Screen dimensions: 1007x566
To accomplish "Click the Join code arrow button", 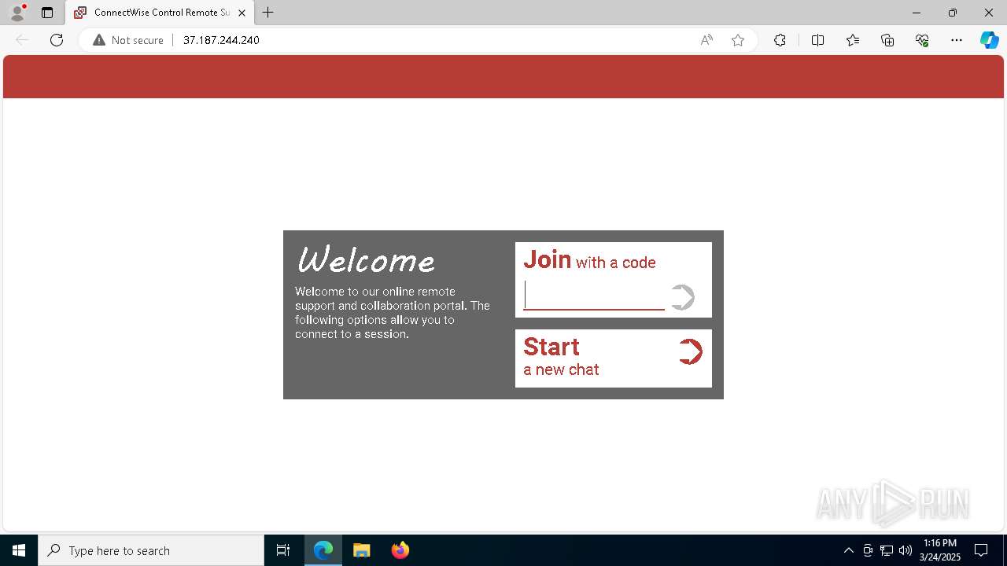I will pos(683,297).
